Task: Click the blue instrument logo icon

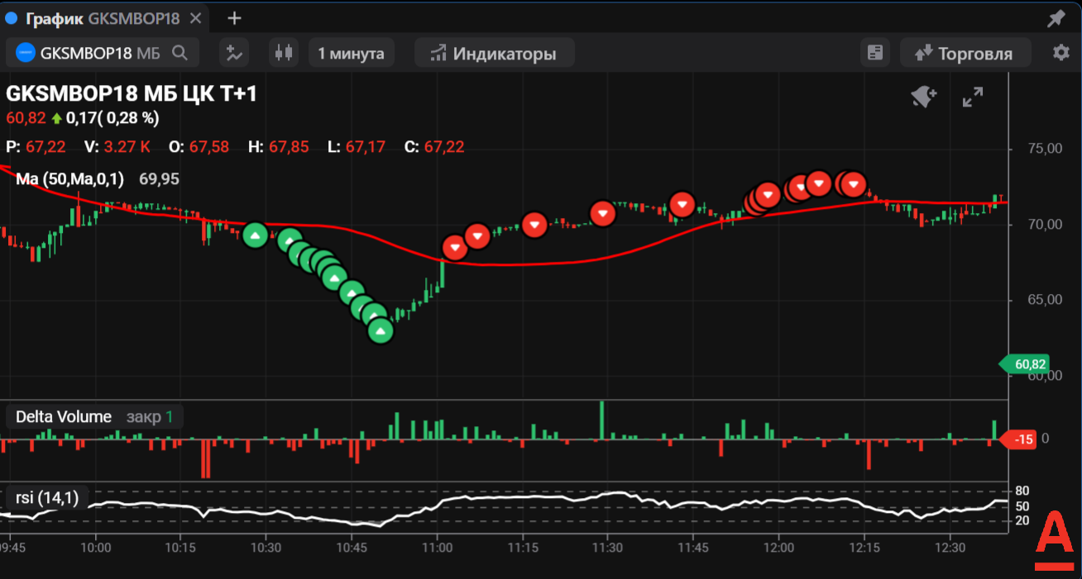Action: (26, 54)
